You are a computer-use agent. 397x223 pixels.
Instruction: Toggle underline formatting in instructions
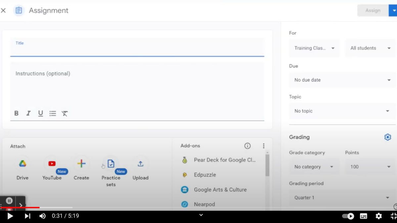coord(40,113)
